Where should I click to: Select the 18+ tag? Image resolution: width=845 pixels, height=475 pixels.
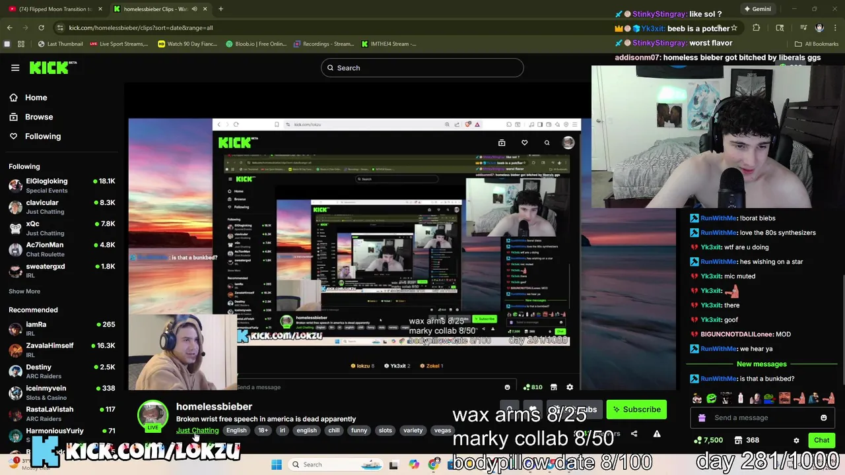point(263,430)
